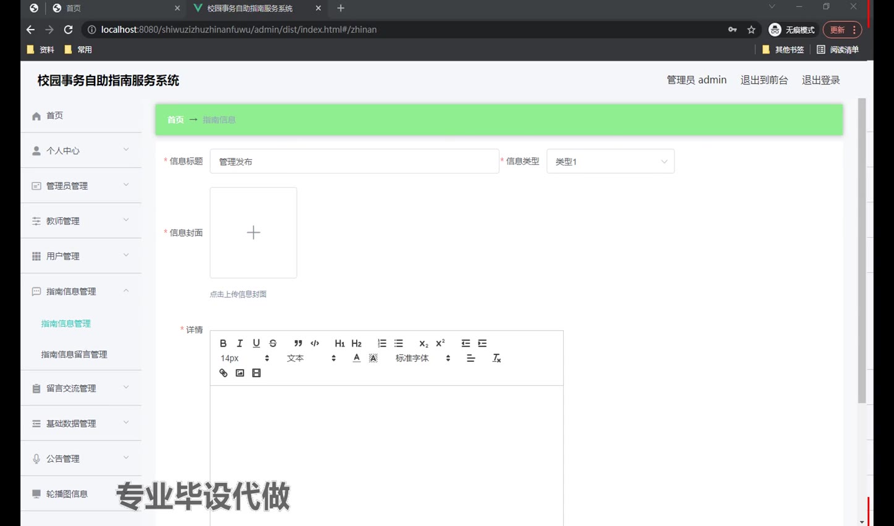Open 指南信息留言管理 in the sidebar

point(74,354)
